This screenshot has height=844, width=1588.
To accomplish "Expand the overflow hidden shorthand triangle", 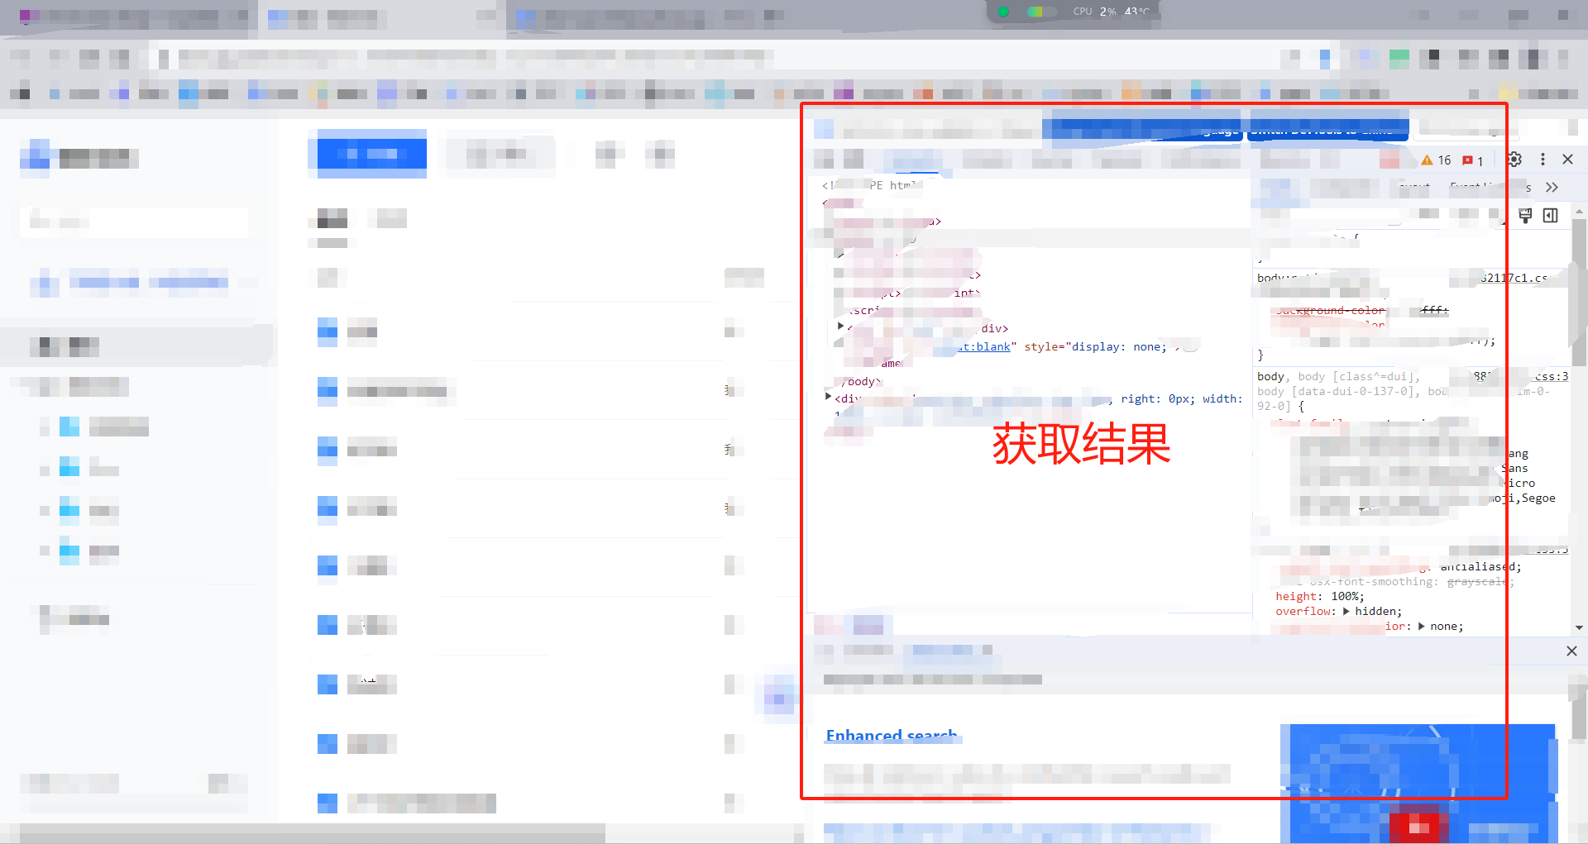I will pos(1346,612).
